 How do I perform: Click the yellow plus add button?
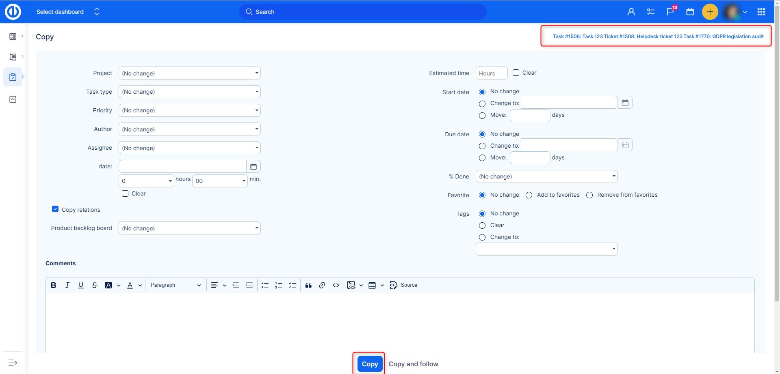(710, 12)
